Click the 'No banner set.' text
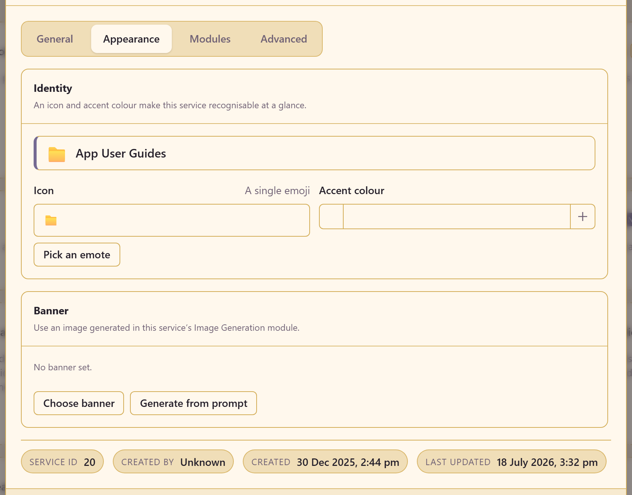The width and height of the screenshot is (632, 495). pos(63,367)
